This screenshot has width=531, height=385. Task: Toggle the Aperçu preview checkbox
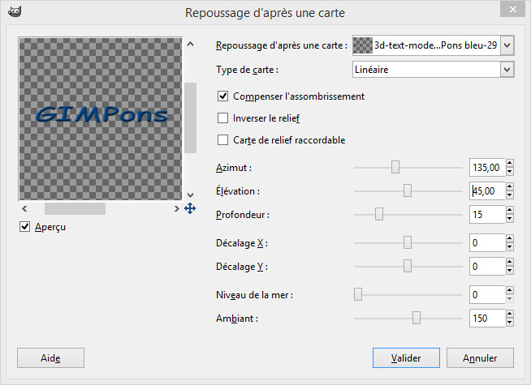pyautogui.click(x=24, y=226)
